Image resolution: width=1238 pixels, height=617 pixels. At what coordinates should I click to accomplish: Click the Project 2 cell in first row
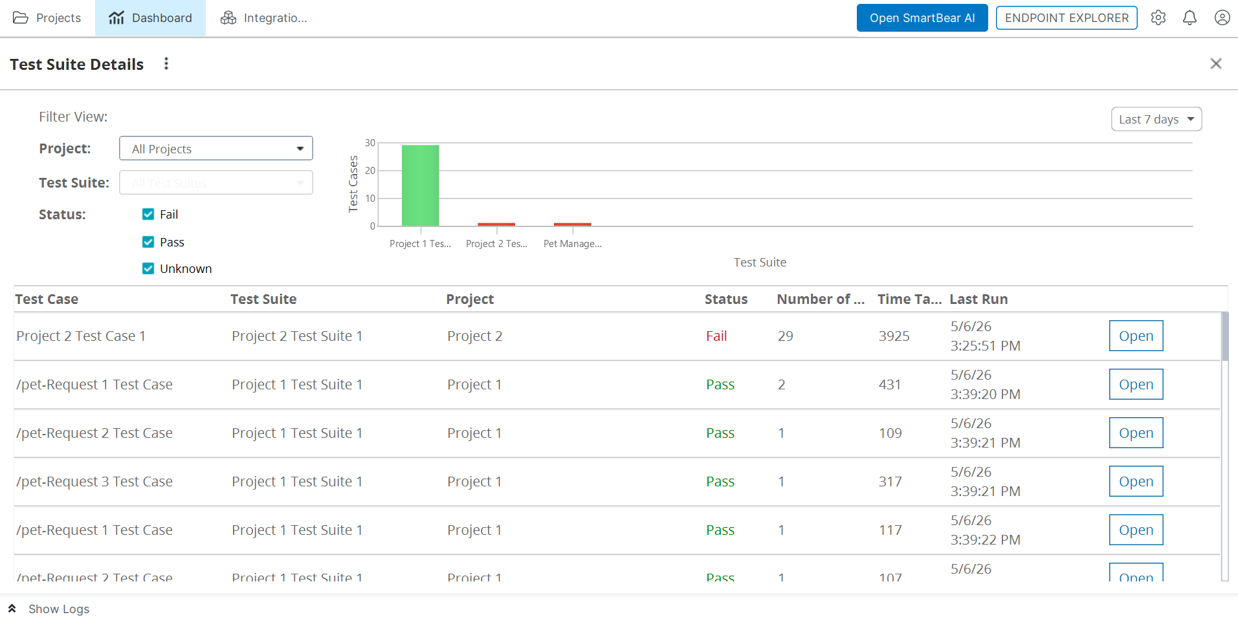[475, 336]
